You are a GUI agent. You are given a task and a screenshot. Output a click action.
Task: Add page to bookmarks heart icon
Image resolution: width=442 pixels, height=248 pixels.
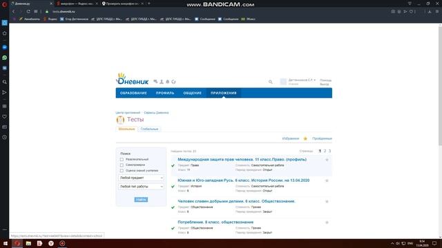pos(412,12)
